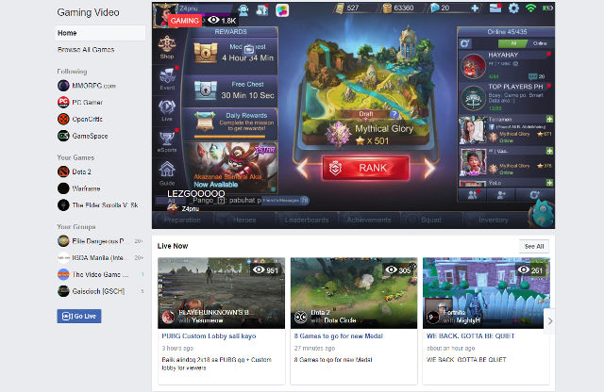Click the Draft help question mark icon
604x392 pixels.
point(394,114)
